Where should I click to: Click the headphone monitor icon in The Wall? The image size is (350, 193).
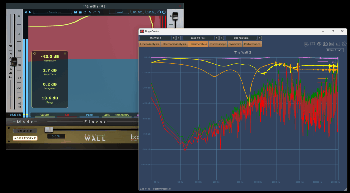click(x=159, y=12)
